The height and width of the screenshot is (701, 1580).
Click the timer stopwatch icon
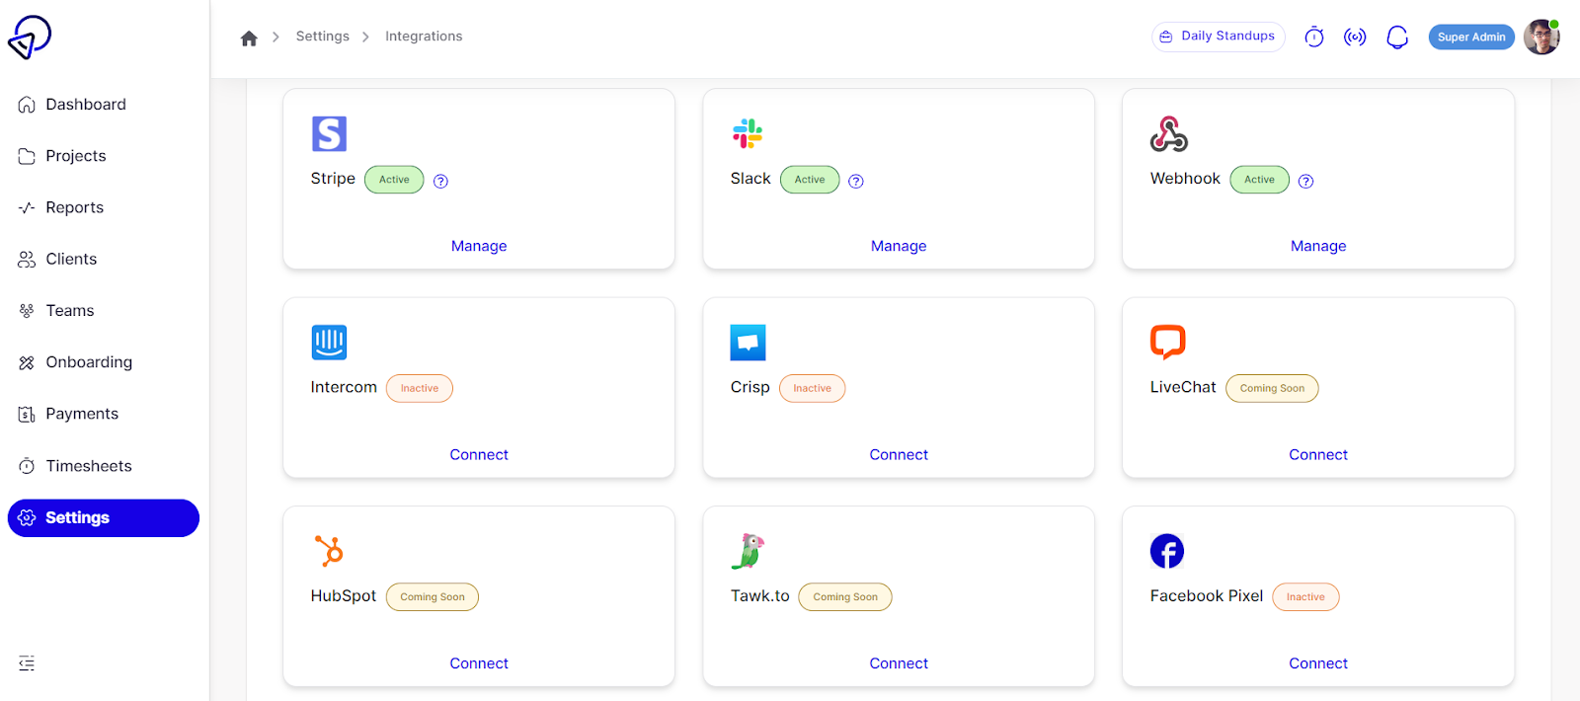click(1314, 38)
